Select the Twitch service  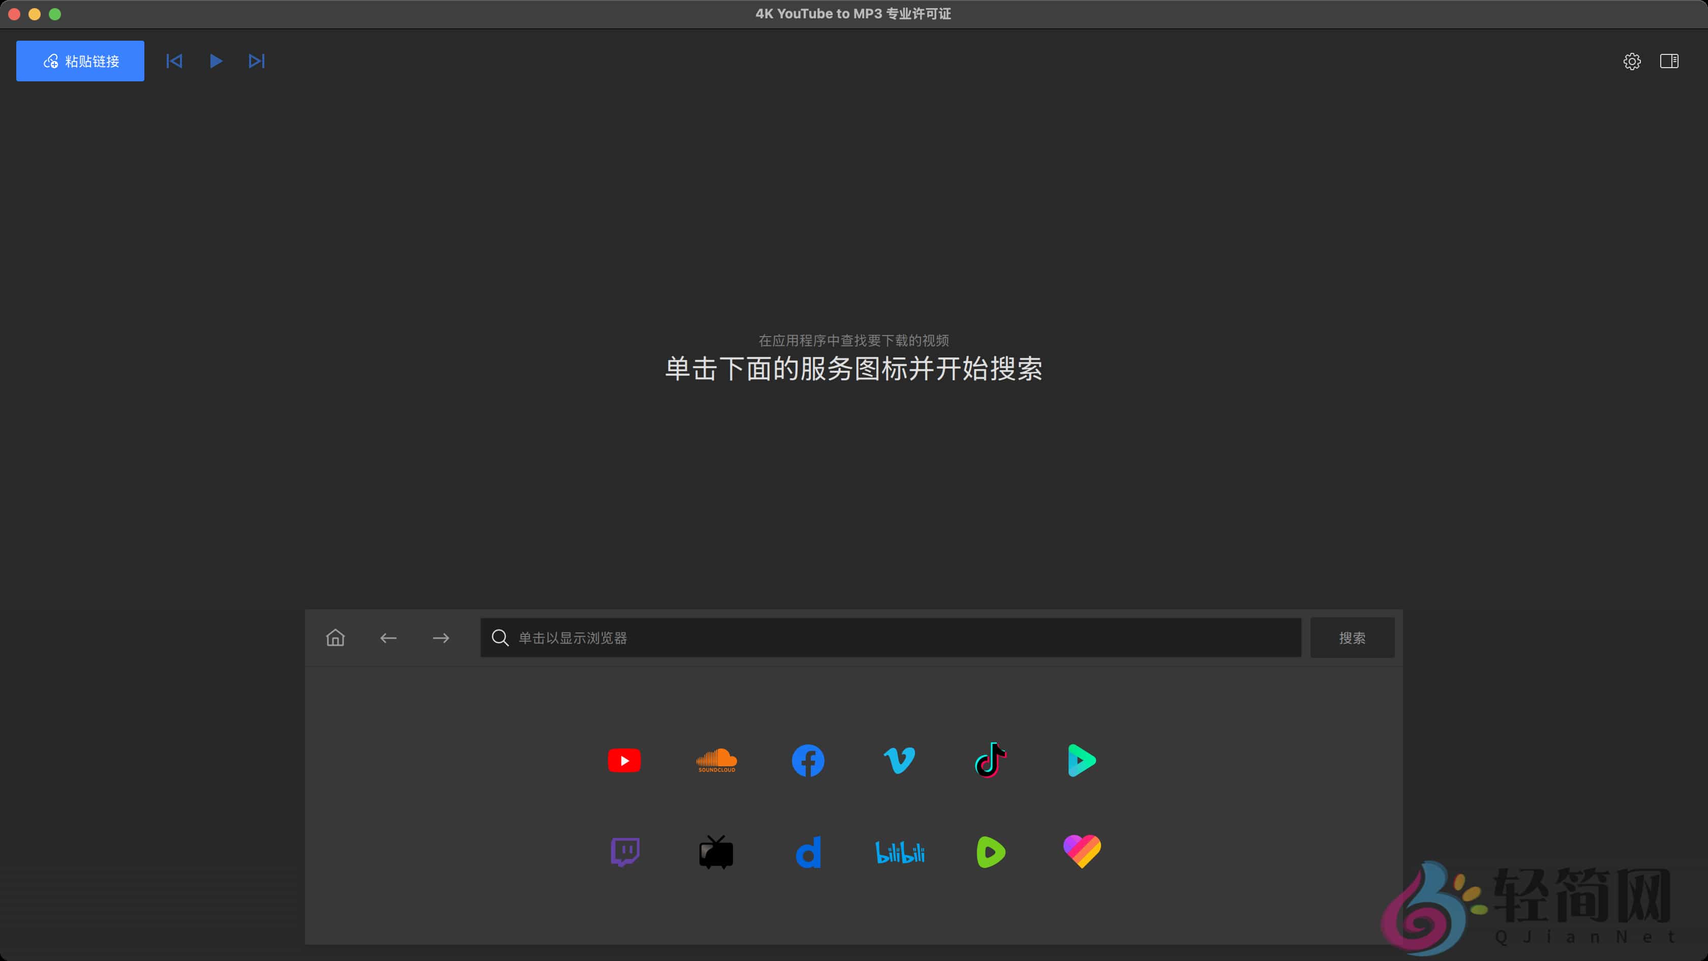point(624,853)
